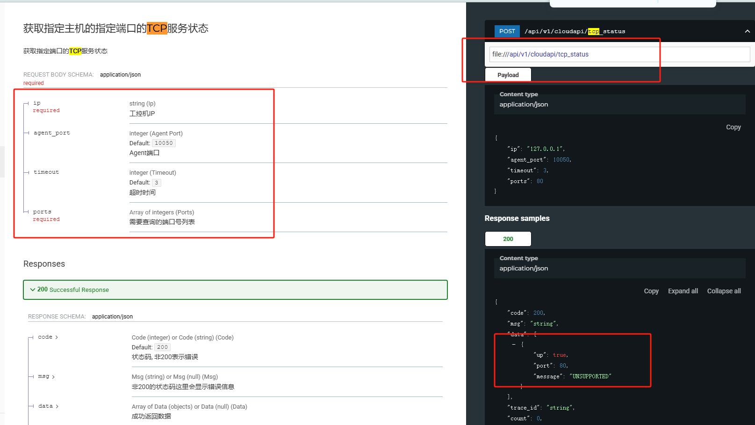Expand the msg property arrow
The height and width of the screenshot is (425, 755).
point(53,377)
